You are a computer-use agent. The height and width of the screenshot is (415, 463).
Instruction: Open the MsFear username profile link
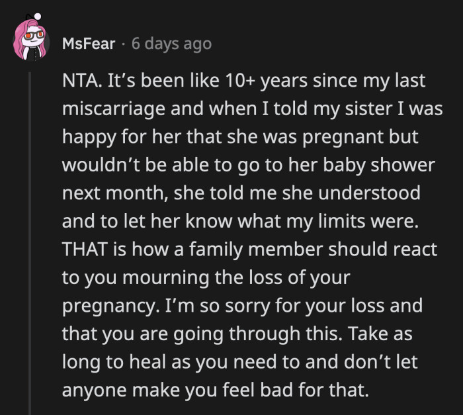pos(89,44)
